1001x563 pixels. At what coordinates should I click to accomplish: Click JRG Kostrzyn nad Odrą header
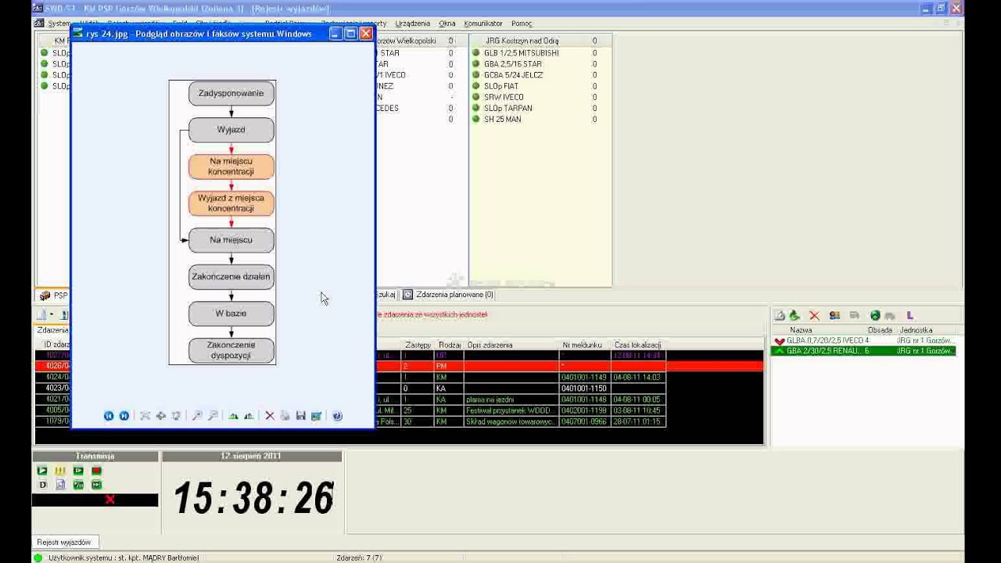(x=522, y=41)
